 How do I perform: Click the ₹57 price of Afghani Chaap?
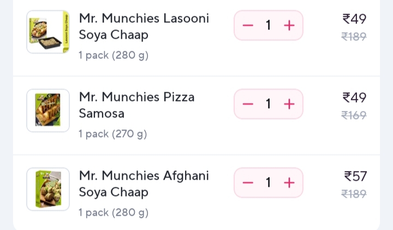coord(355,176)
